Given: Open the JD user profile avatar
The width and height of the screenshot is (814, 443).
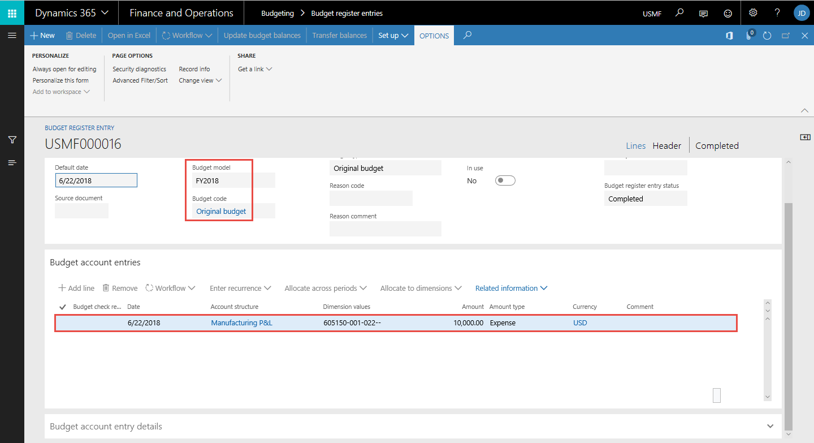Looking at the screenshot, I should click(x=802, y=12).
